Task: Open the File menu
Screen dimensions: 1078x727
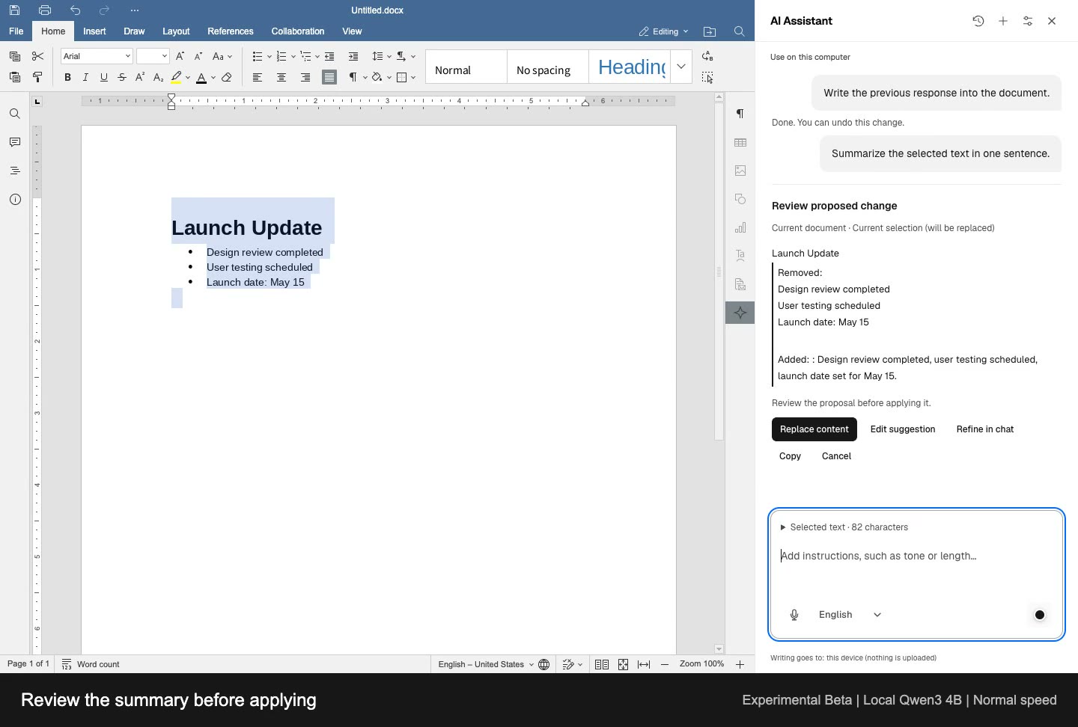Action: 16,31
